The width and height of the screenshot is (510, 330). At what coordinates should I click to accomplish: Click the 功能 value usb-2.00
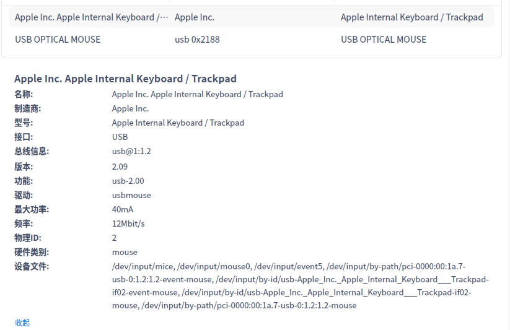click(128, 181)
